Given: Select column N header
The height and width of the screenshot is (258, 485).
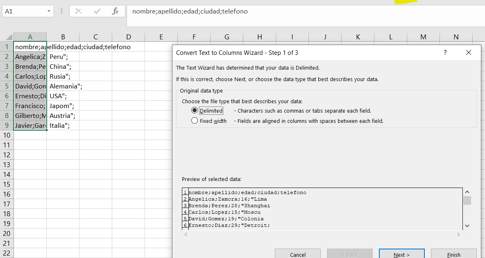Looking at the screenshot, I should [x=456, y=37].
